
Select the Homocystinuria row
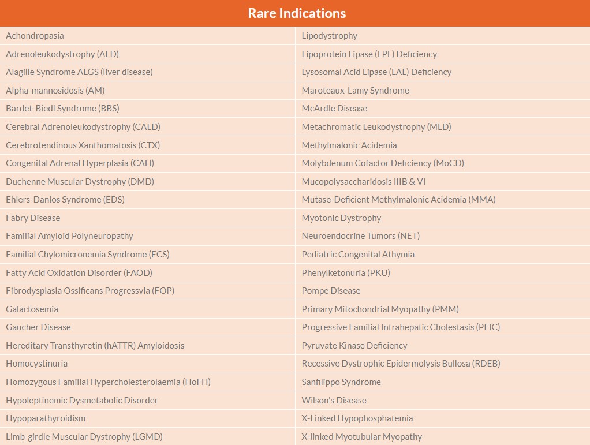(x=37, y=364)
